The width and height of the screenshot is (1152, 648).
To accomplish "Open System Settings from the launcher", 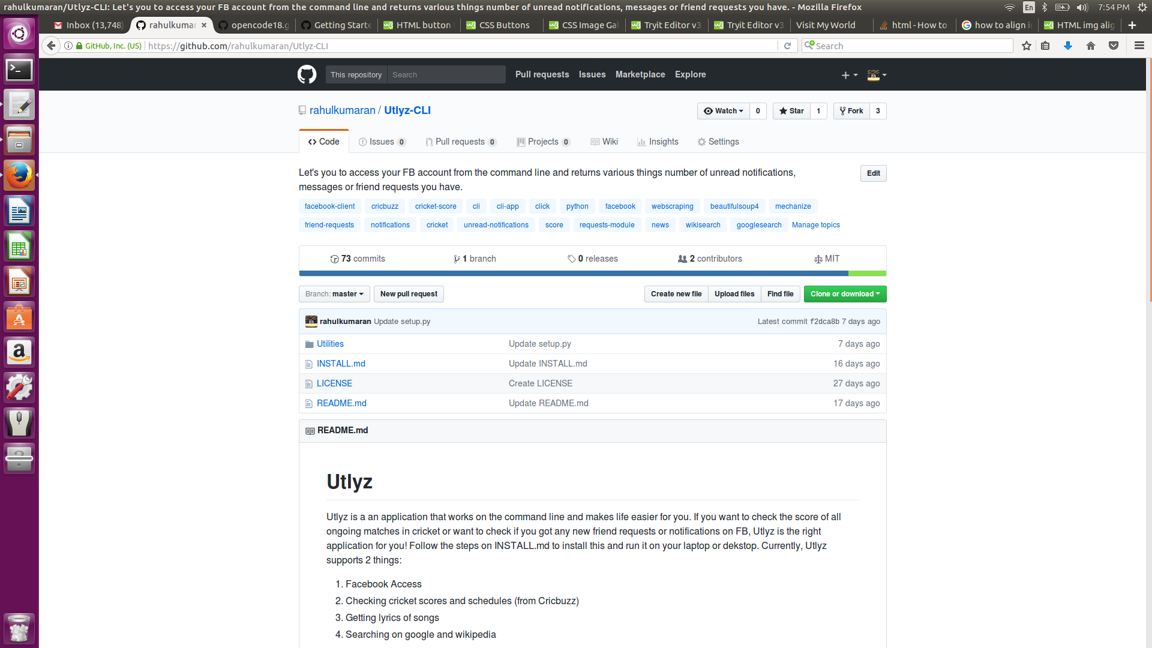I will click(19, 388).
